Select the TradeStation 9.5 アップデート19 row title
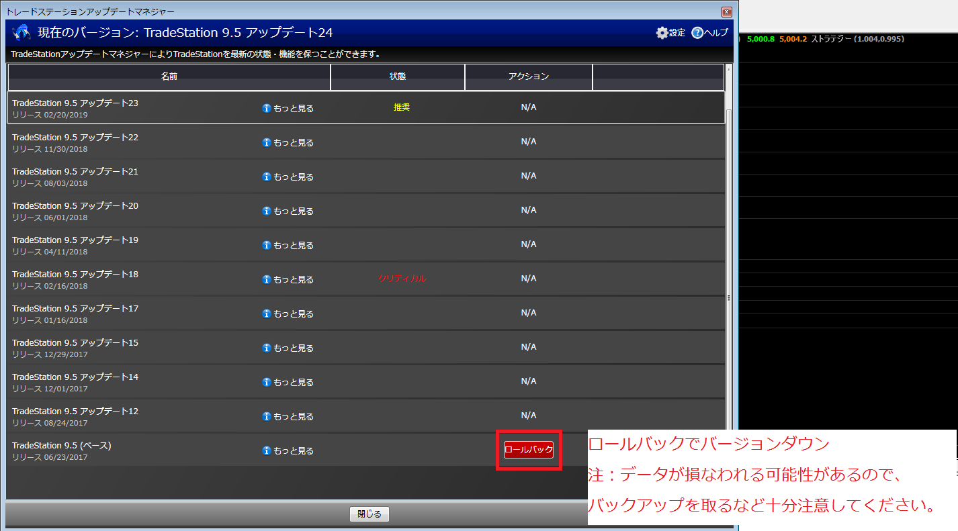This screenshot has width=958, height=531. point(75,240)
